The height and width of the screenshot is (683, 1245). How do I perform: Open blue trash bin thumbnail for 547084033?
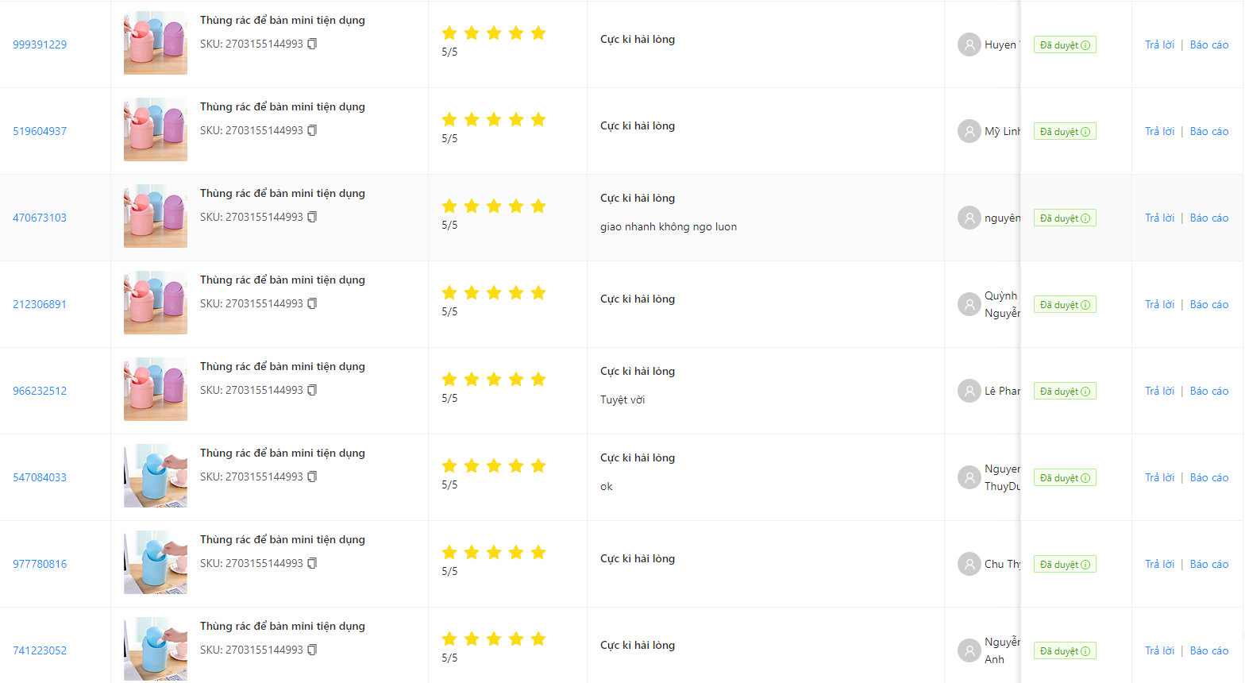point(156,476)
